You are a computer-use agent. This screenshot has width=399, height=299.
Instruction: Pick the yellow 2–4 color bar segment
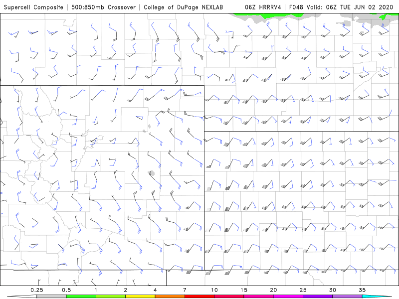pos(140,297)
